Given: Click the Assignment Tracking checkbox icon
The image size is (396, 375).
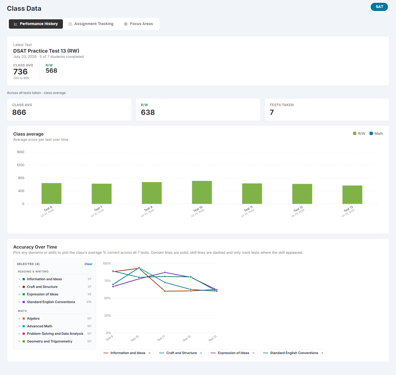Looking at the screenshot, I should click(70, 24).
